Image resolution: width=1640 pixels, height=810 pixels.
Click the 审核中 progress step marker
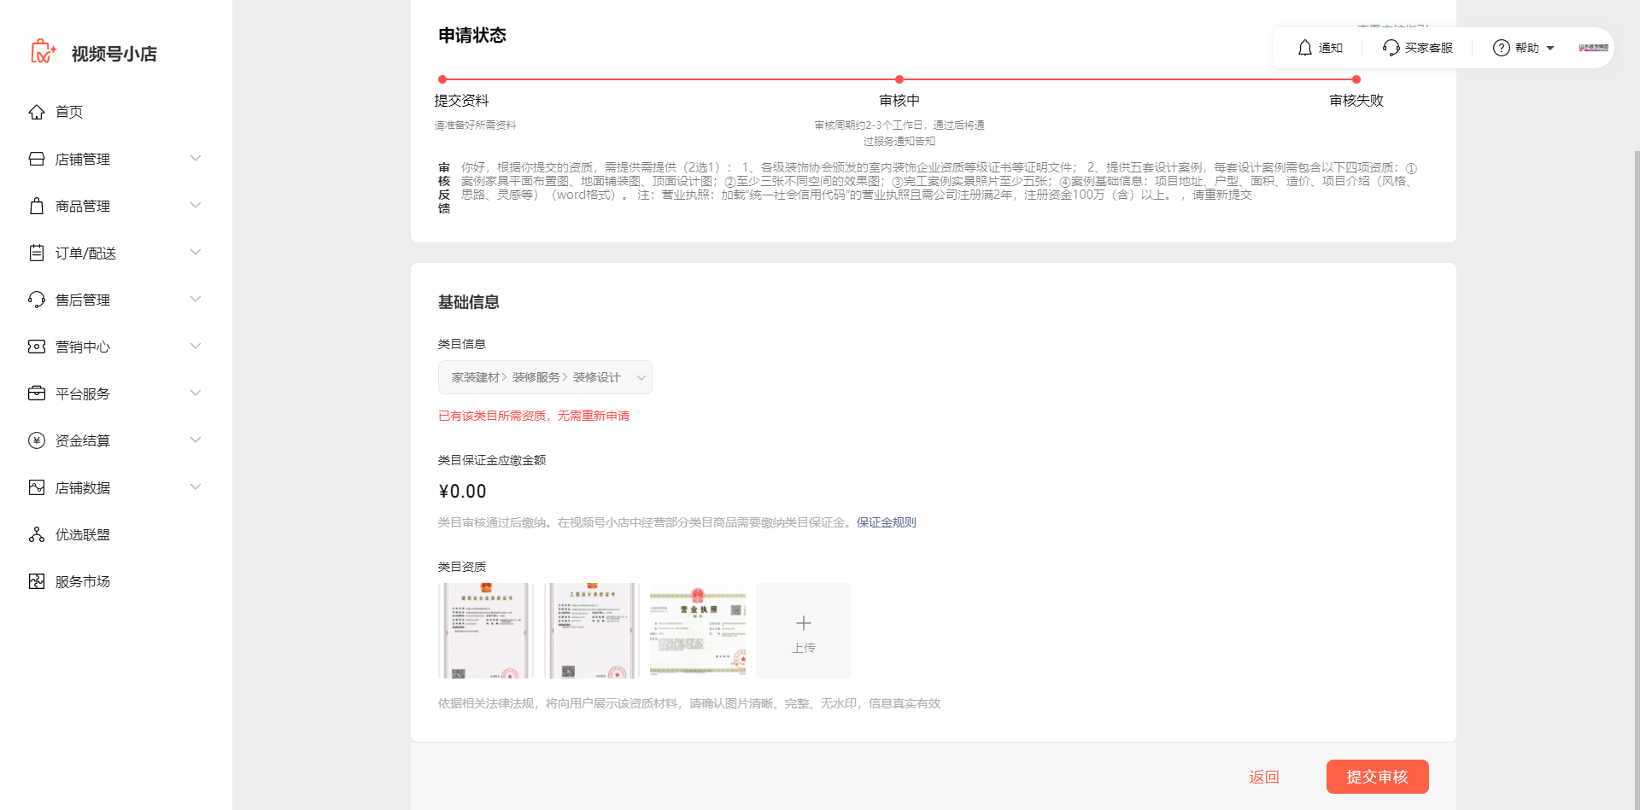click(x=899, y=79)
